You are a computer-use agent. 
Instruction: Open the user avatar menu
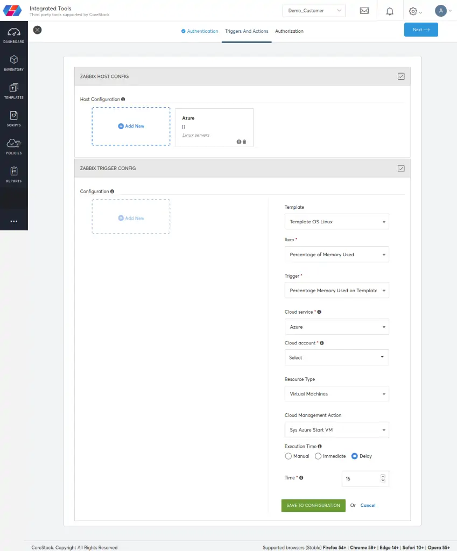pyautogui.click(x=442, y=11)
